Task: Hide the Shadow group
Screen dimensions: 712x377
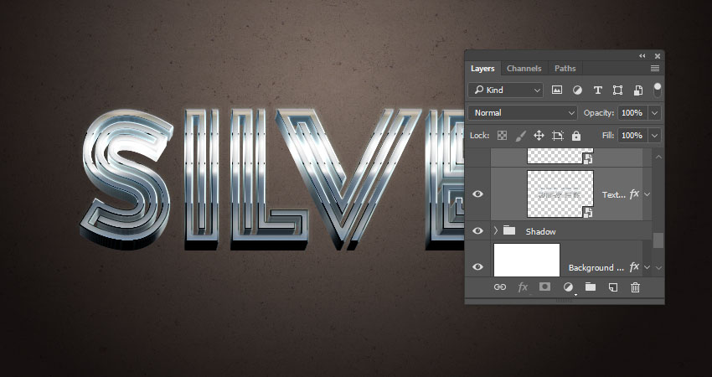Action: (x=477, y=230)
